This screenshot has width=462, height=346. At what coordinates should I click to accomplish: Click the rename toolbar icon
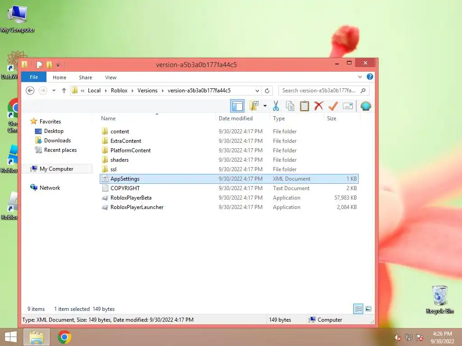[x=348, y=106]
